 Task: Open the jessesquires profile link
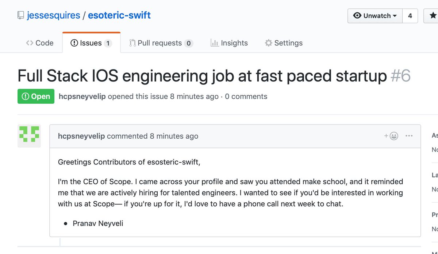tap(53, 16)
